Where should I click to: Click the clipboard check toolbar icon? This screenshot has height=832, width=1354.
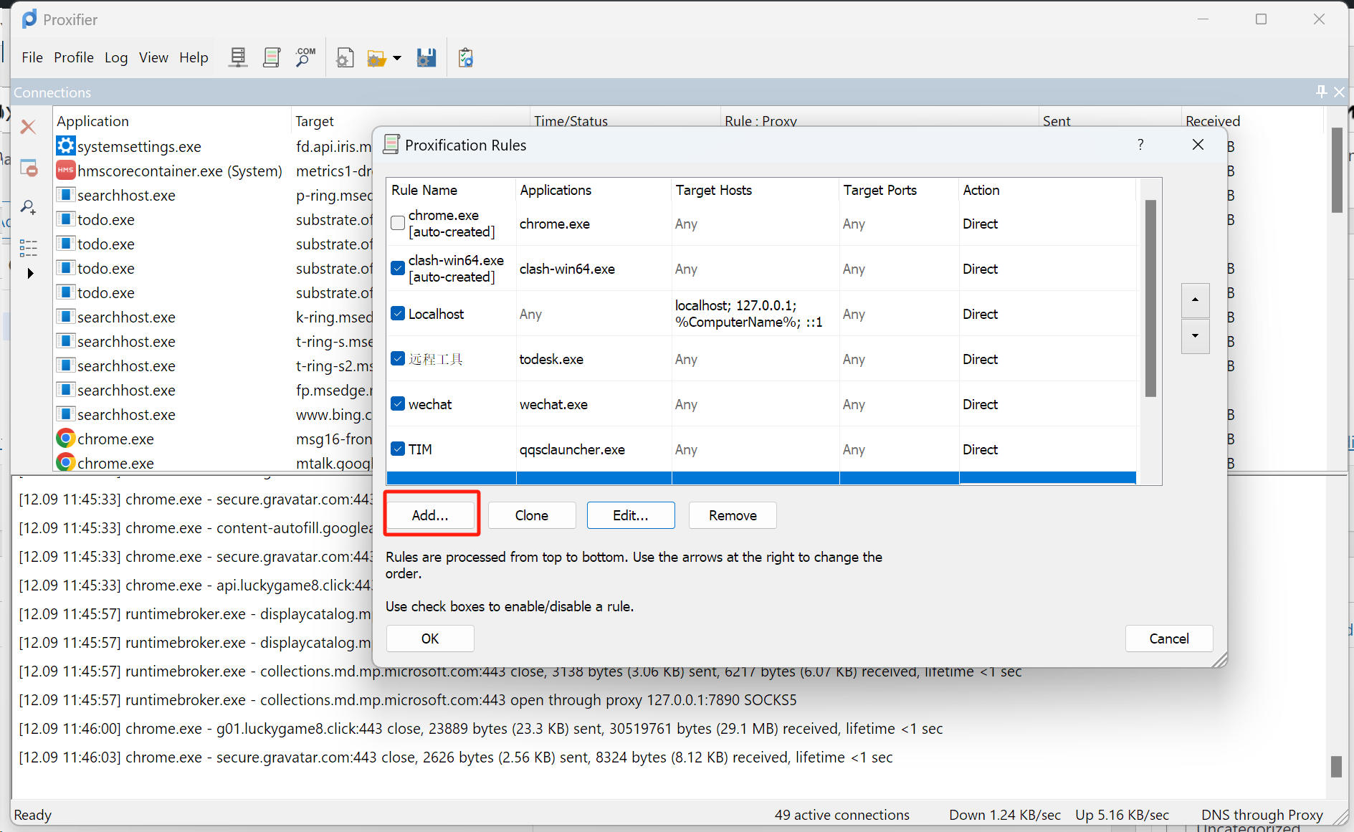pyautogui.click(x=466, y=57)
